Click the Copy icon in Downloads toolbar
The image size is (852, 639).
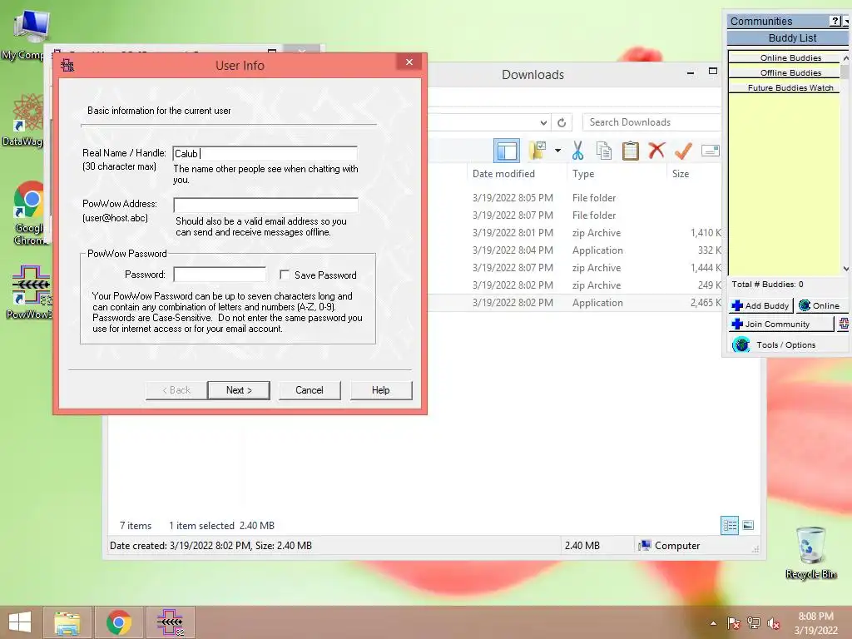[604, 151]
